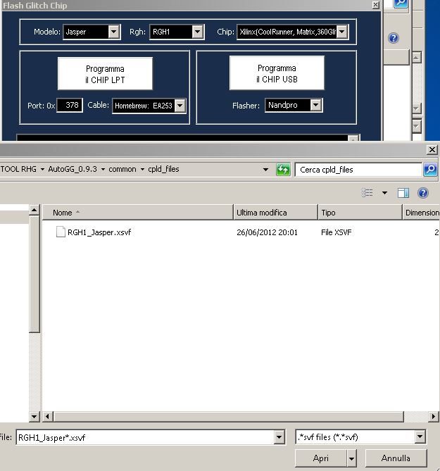
Task: Click the help icon in the background window
Action: coord(394,38)
